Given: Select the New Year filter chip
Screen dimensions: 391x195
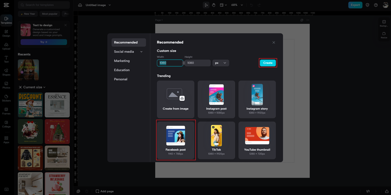Looking at the screenshot, I should [x=28, y=14].
